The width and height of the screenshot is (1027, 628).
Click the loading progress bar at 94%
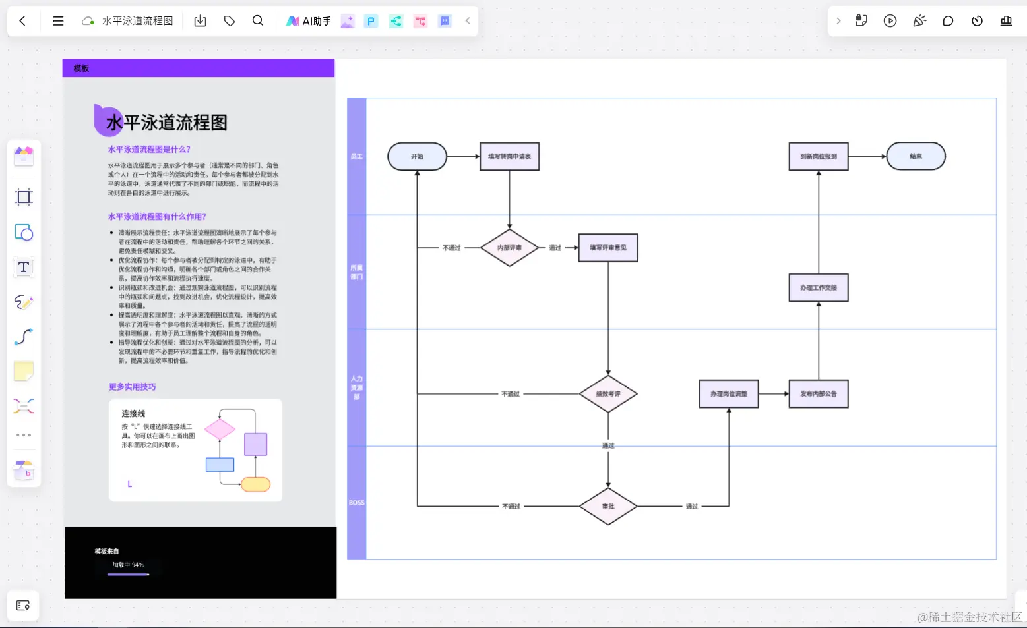pos(128,573)
